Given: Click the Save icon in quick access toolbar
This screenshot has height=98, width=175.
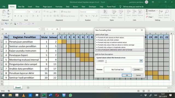Looking at the screenshot, I should pos(2,24).
